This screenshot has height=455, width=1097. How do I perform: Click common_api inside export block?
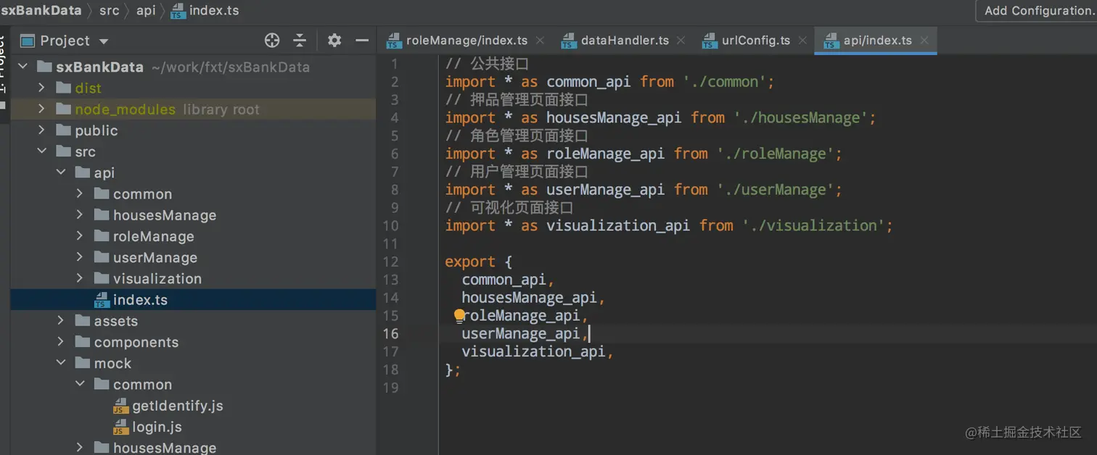pyautogui.click(x=504, y=280)
